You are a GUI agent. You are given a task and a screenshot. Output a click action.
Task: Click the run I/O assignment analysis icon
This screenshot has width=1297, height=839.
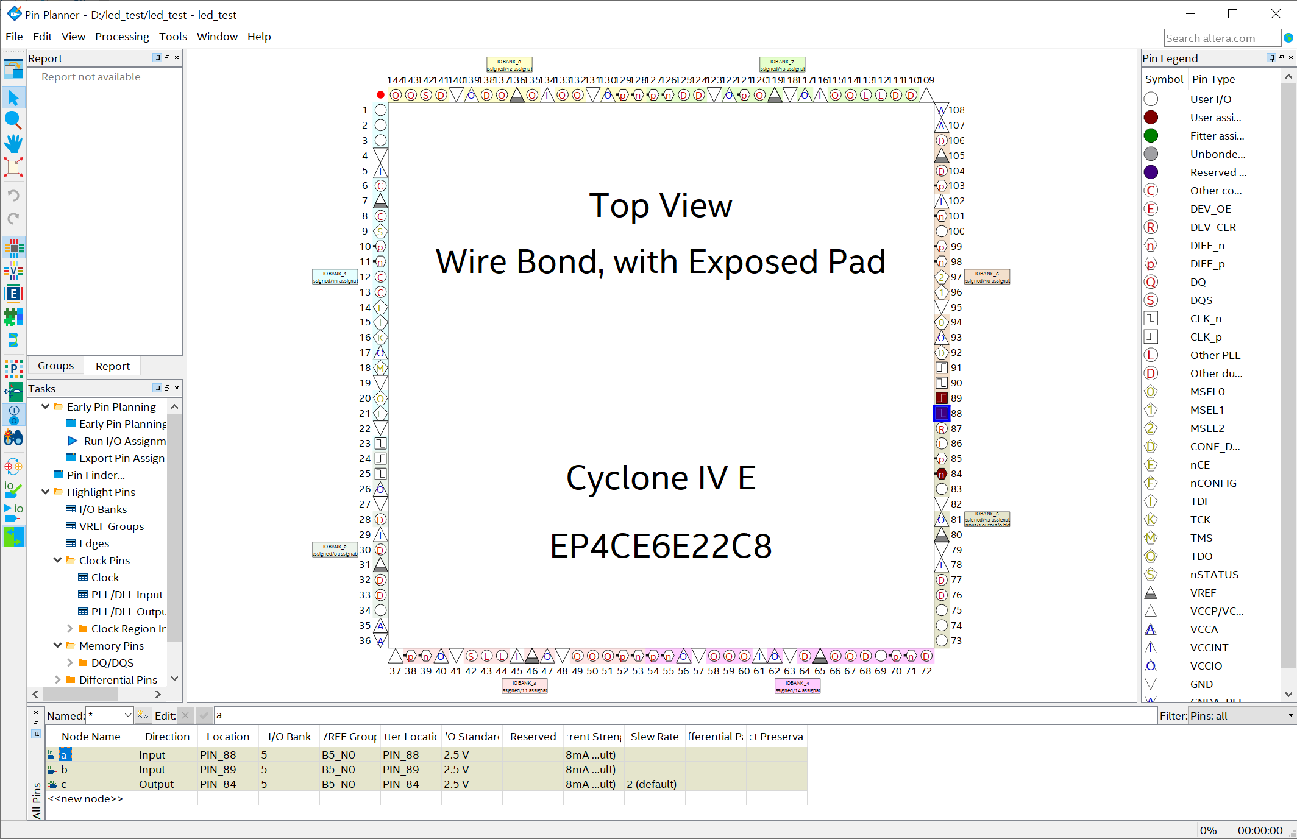coord(13,513)
